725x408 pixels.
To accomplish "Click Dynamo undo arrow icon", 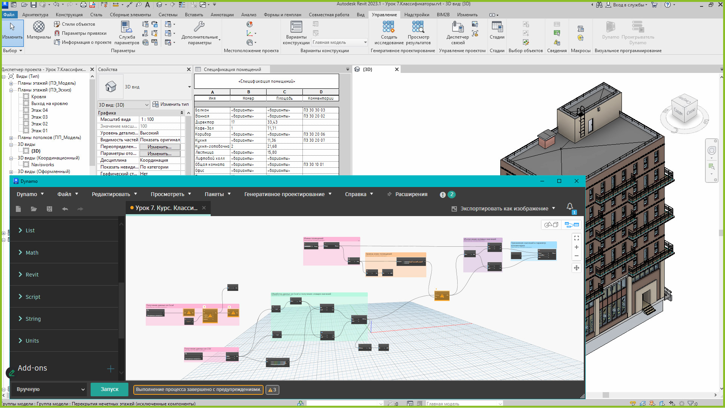I will point(65,209).
